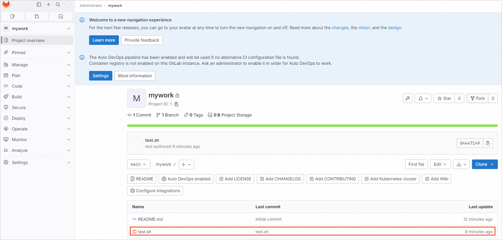Click the Learn more button
The image size is (502, 240).
[104, 40]
